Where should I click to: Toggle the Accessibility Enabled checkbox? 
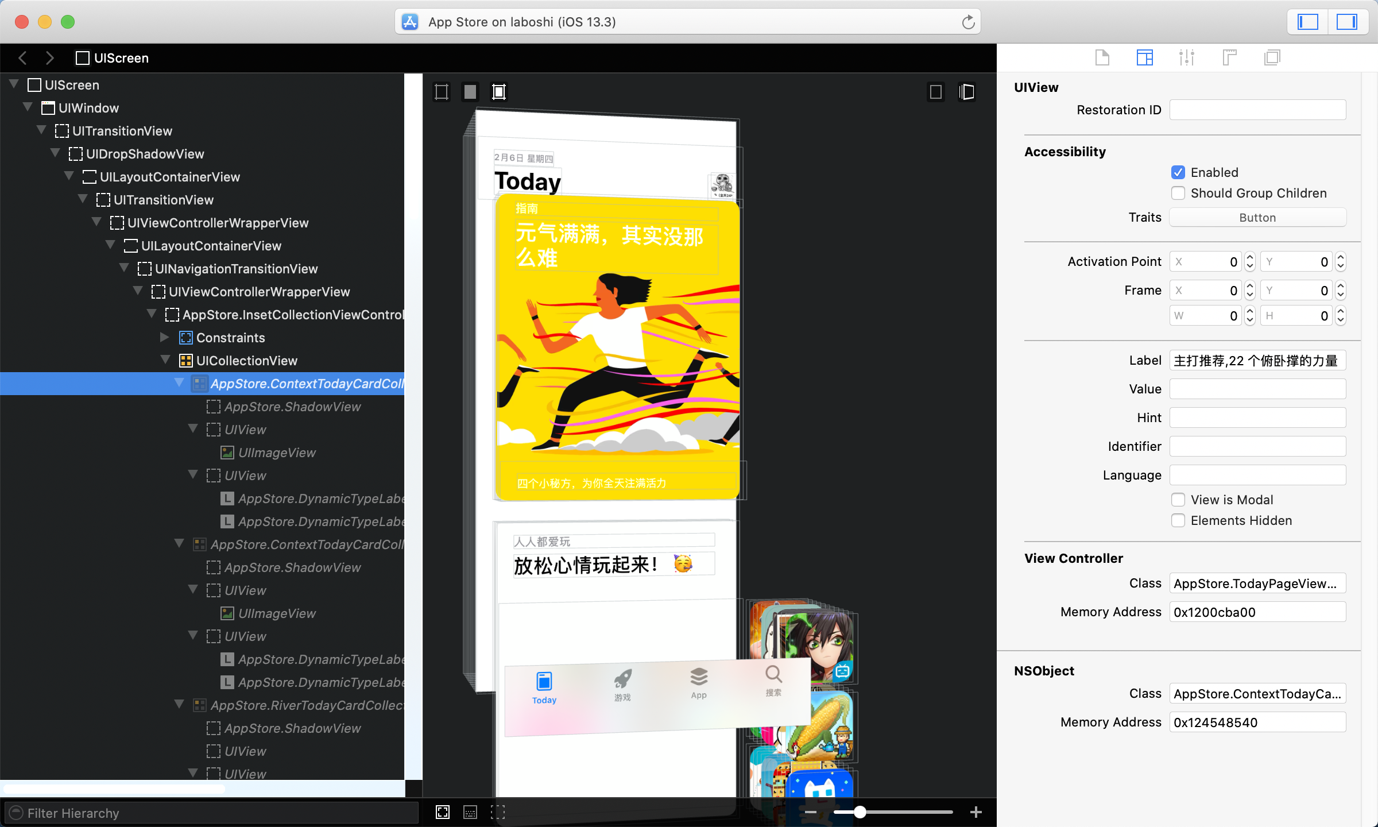point(1178,172)
